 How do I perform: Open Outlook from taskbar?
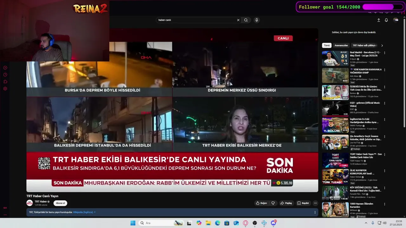pyautogui.click(x=236, y=223)
